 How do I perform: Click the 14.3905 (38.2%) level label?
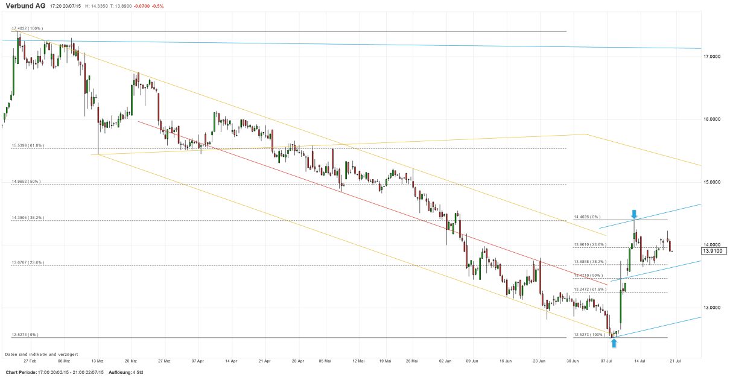click(x=28, y=217)
